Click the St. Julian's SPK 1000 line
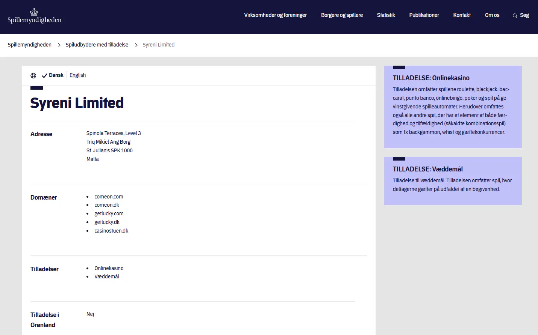Viewport: 538px width, 335px height. (x=109, y=150)
